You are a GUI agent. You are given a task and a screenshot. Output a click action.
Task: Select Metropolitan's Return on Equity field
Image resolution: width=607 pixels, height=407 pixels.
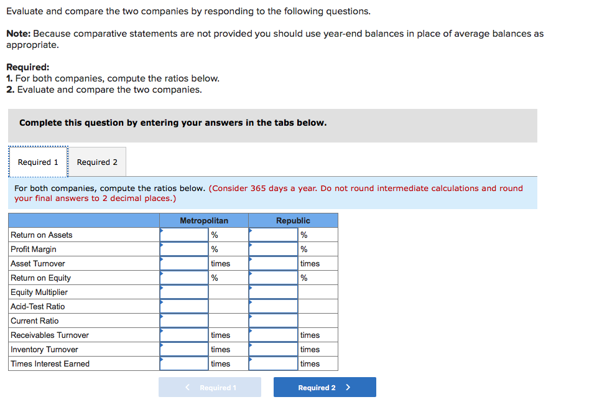coord(183,278)
